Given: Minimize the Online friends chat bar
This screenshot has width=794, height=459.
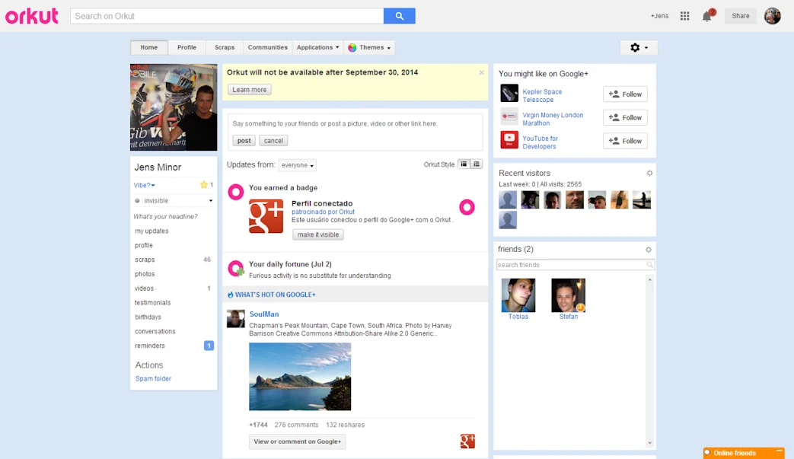Looking at the screenshot, I should pyautogui.click(x=780, y=451).
